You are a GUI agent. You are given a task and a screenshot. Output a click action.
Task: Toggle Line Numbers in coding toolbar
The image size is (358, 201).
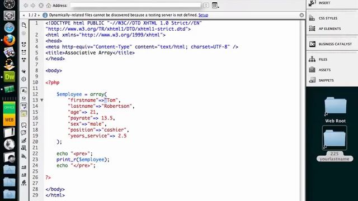coord(23,90)
